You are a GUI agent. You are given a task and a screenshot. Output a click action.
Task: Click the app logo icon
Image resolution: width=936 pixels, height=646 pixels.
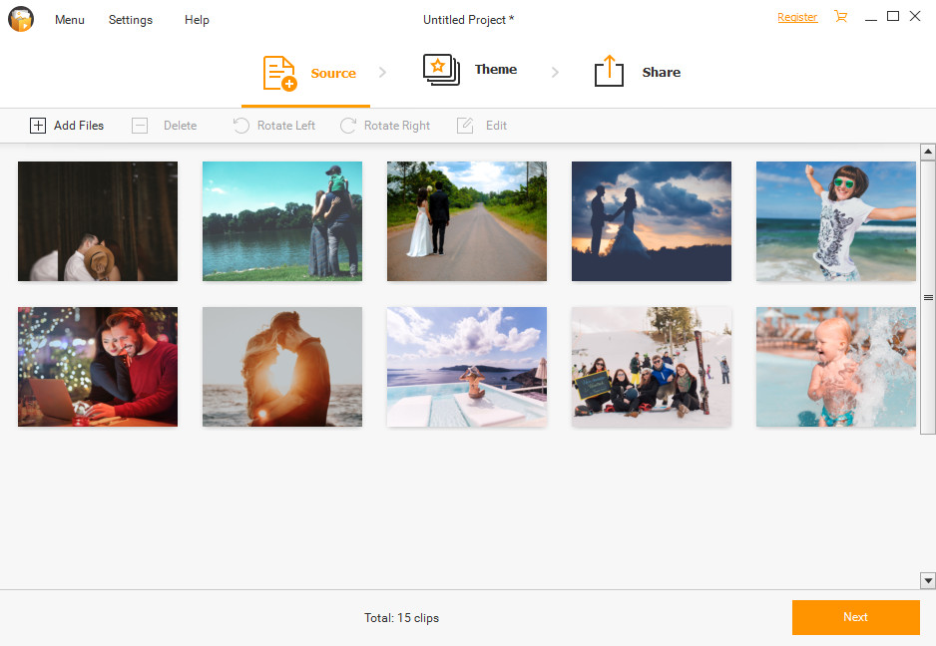click(21, 19)
